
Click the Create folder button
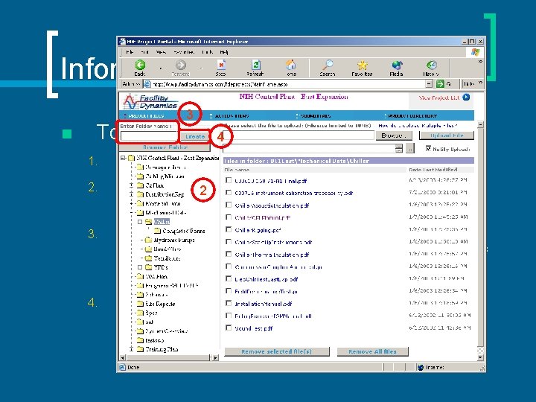click(195, 136)
